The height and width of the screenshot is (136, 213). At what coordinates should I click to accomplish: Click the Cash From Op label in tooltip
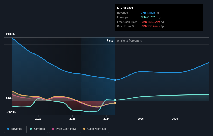[126, 26]
